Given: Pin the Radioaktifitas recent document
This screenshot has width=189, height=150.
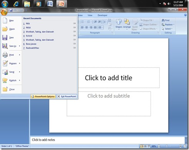Looking at the screenshot, I should (x=74, y=48).
